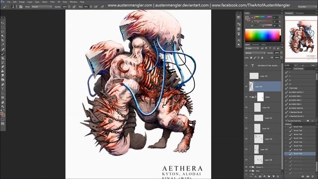
Task: Collapse the masked group in Layers panel
Action: (250, 97)
